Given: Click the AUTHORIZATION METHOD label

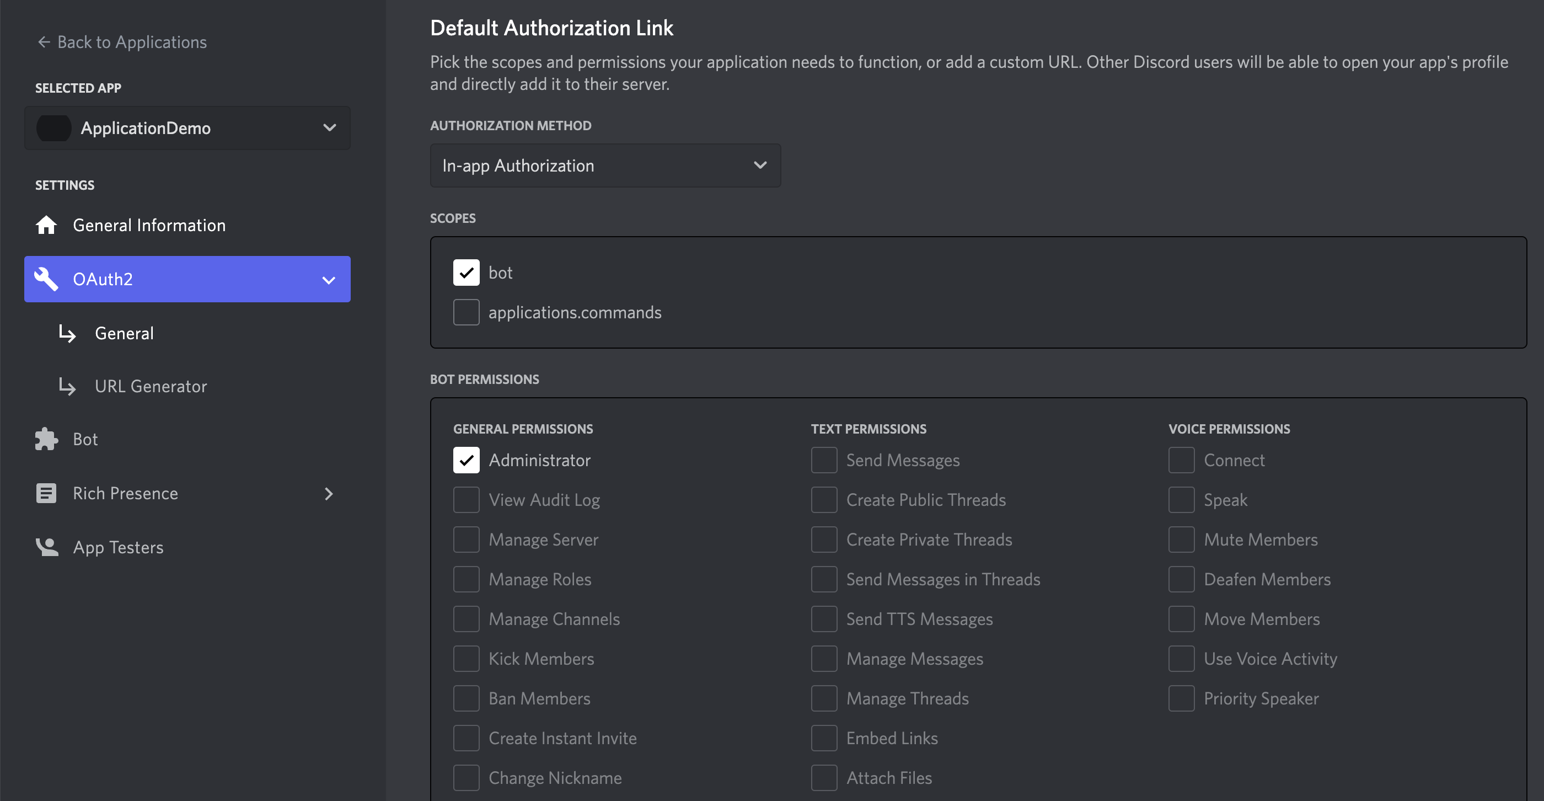Looking at the screenshot, I should click(511, 126).
